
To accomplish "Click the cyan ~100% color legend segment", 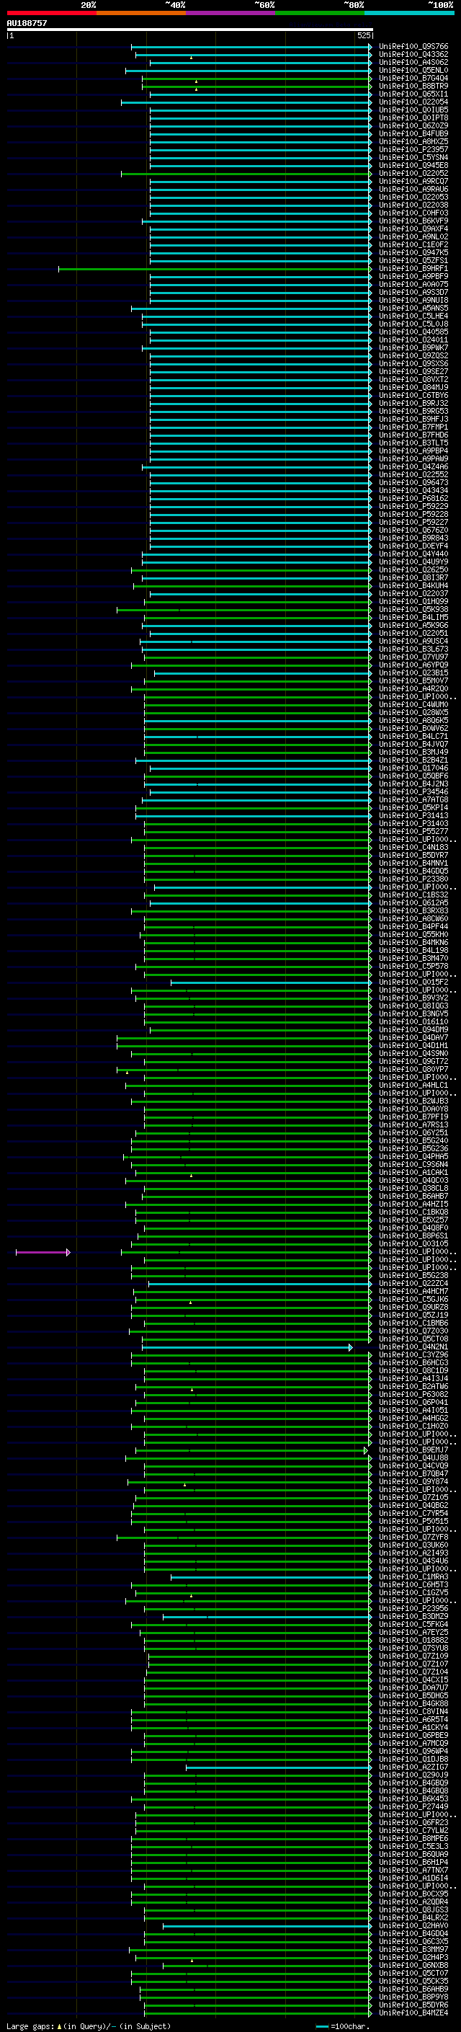I will click(x=410, y=13).
